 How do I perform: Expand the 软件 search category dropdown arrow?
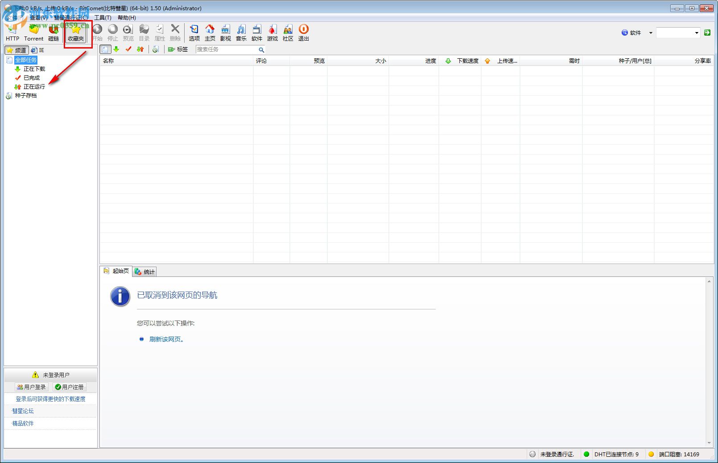click(x=651, y=33)
